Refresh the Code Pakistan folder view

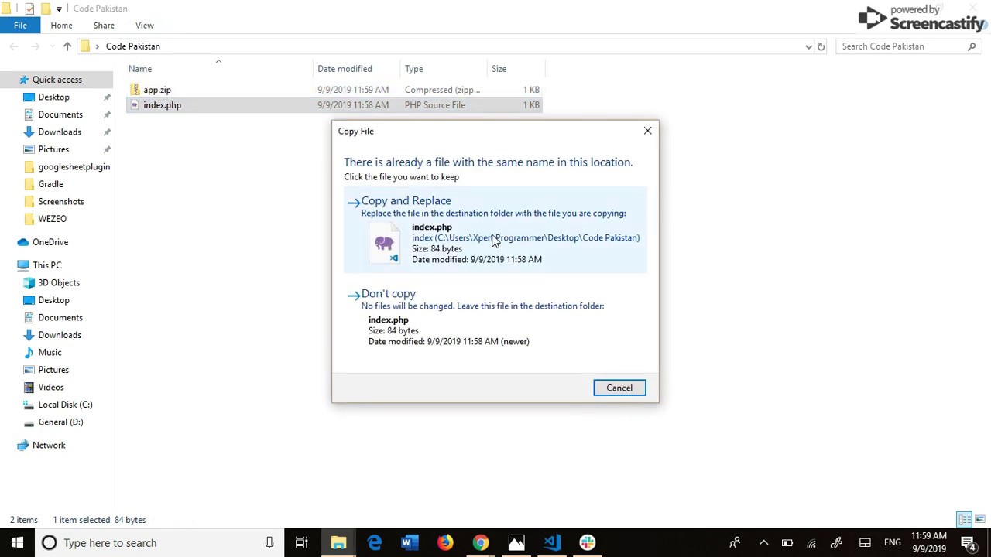(x=821, y=46)
